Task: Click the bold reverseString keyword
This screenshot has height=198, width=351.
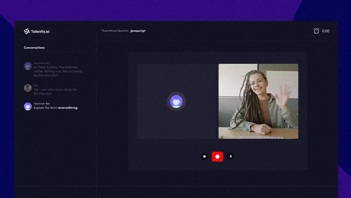Action: point(68,108)
